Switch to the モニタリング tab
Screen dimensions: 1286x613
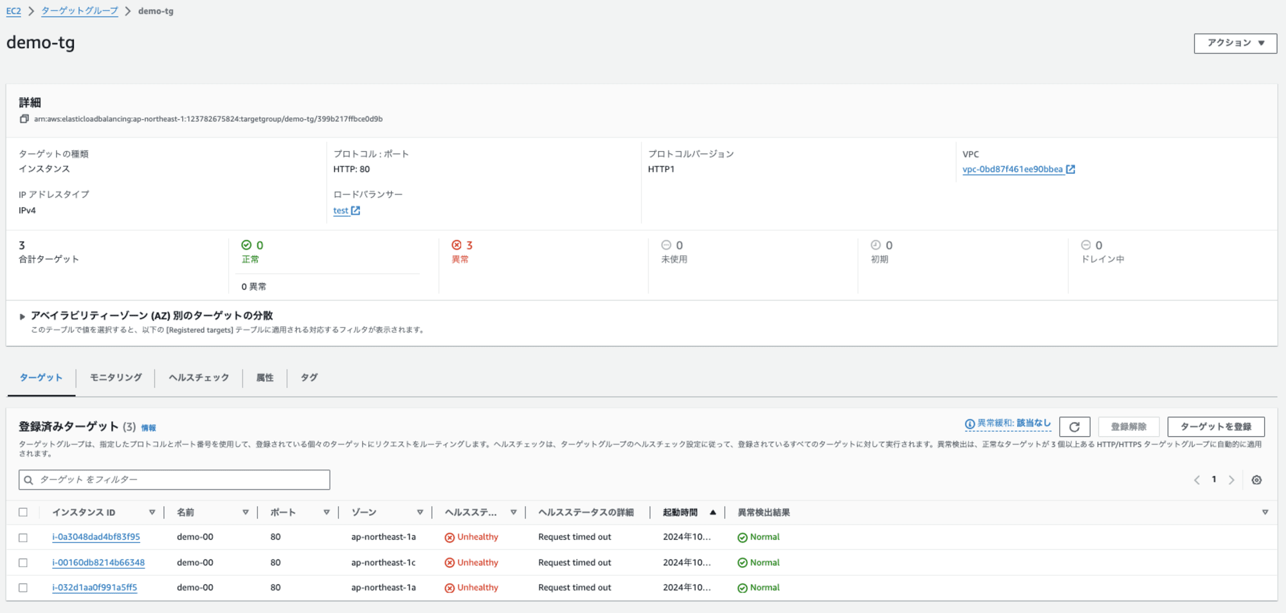[116, 378]
